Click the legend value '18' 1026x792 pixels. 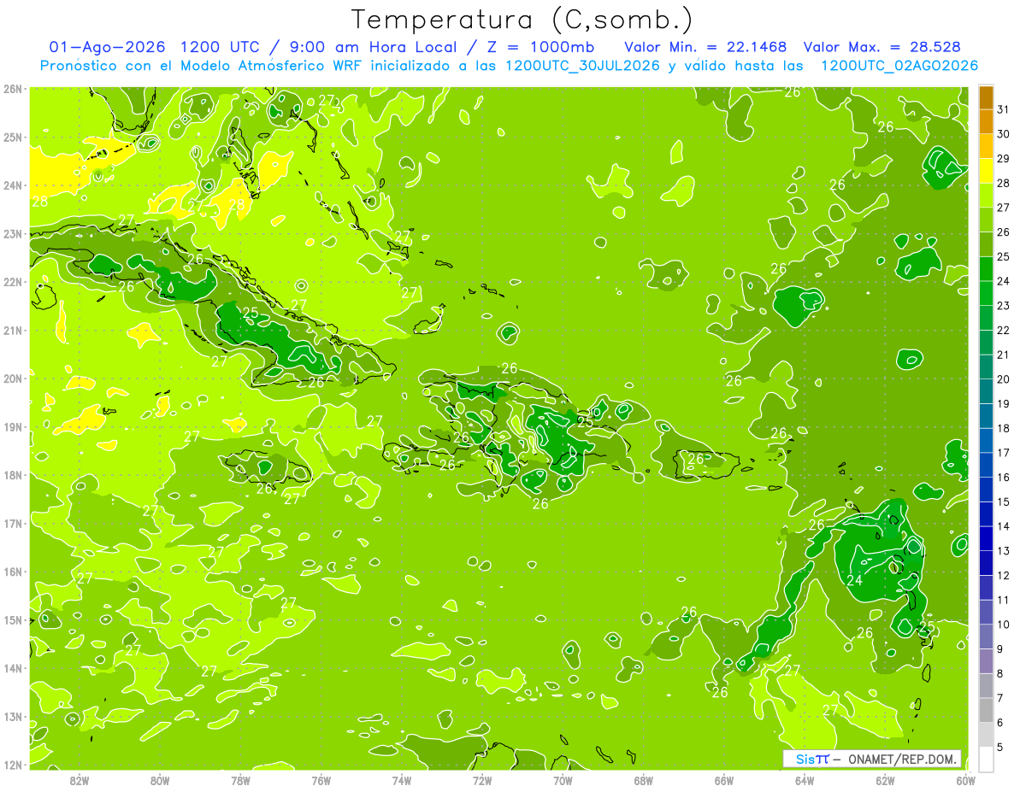[x=1004, y=428]
